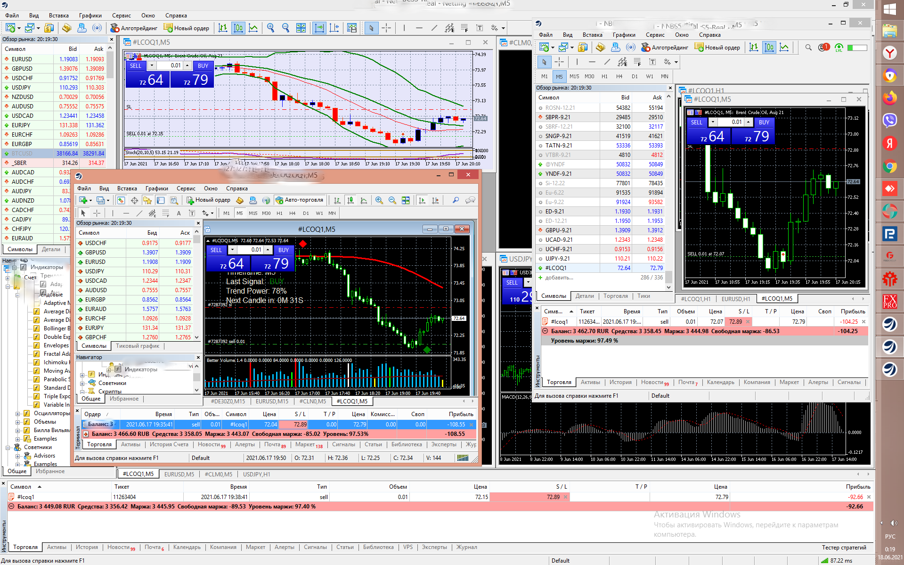Expand Advisors folder in main Navigator
This screenshot has height=565, width=904.
18,456
